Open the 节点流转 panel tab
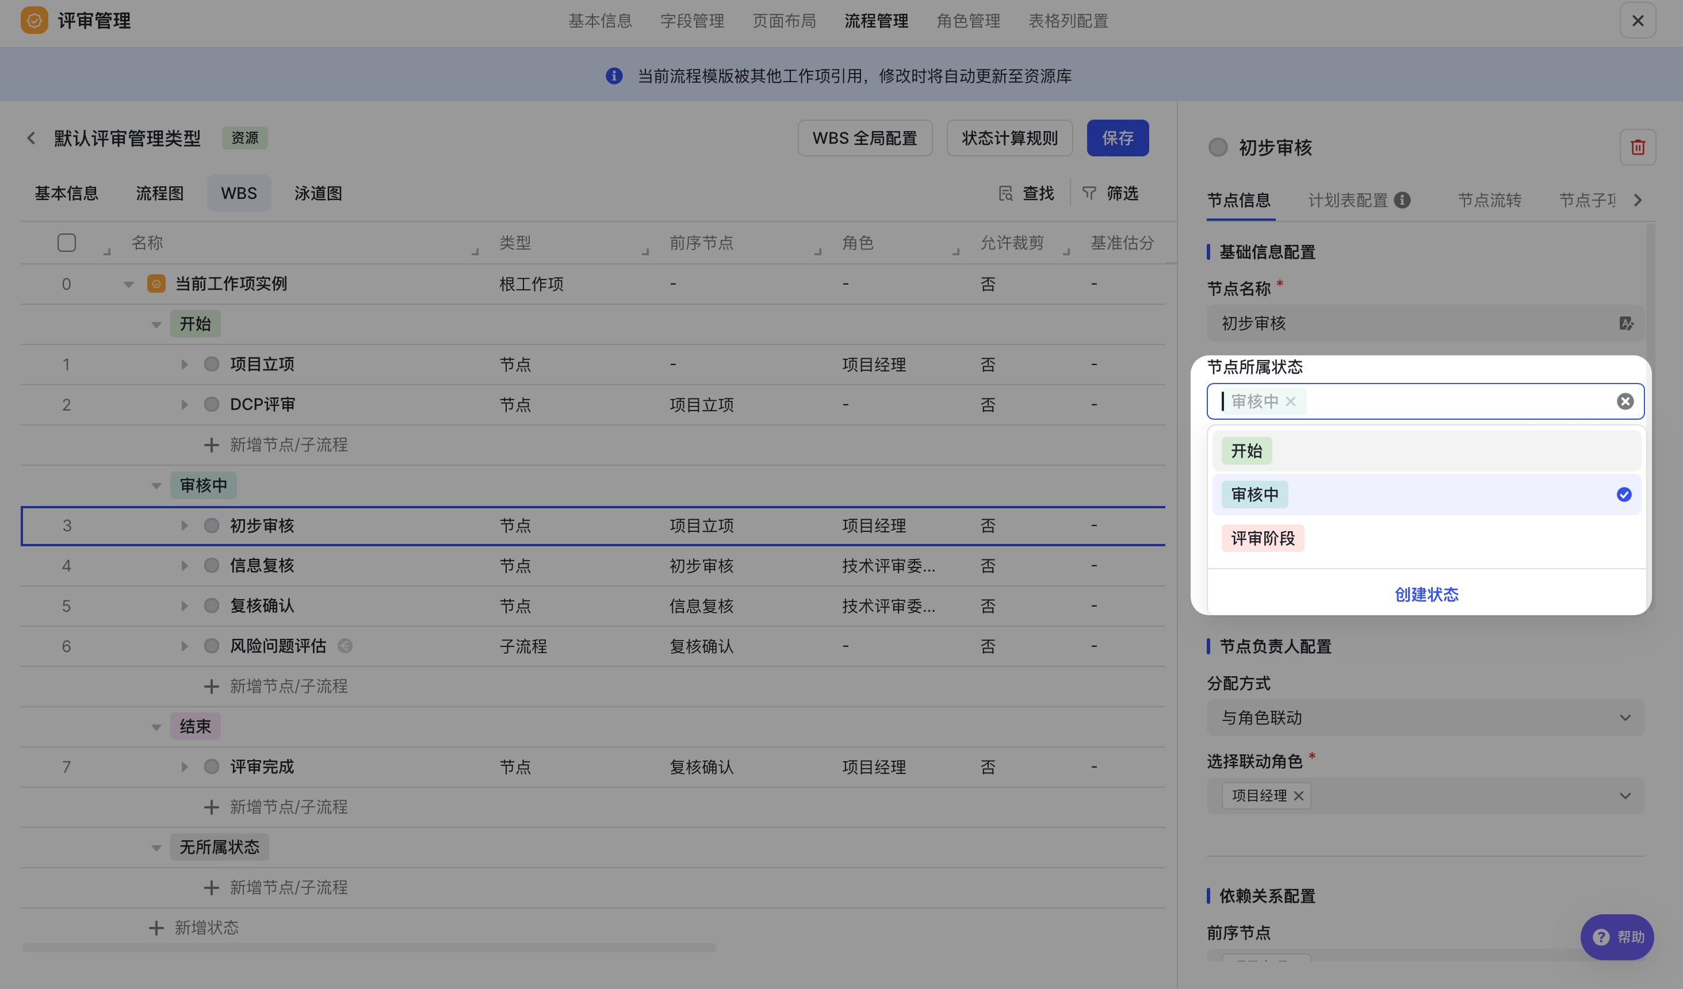This screenshot has width=1683, height=989. [x=1489, y=200]
